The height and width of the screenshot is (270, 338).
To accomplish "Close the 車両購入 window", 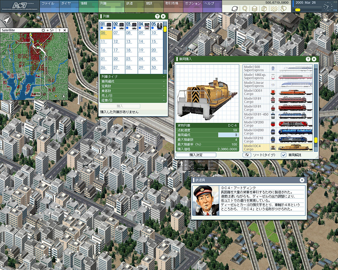I will coord(314,59).
